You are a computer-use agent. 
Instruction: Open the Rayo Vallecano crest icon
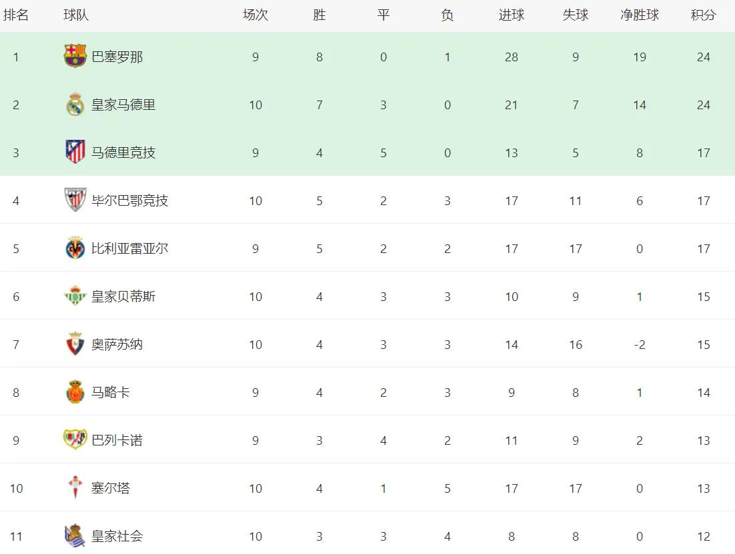(x=75, y=439)
